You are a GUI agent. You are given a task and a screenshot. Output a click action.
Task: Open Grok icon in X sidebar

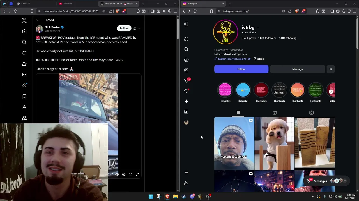tap(24, 85)
